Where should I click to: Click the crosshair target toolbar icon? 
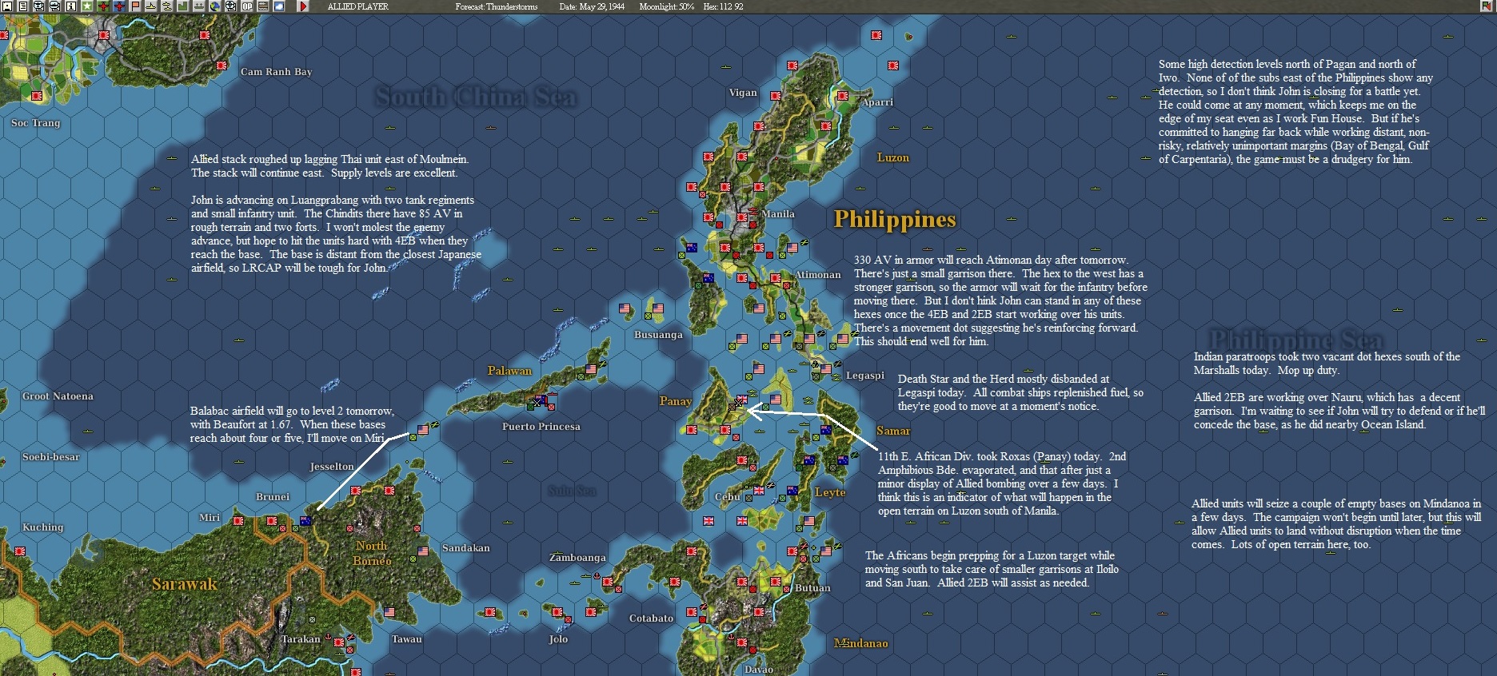click(x=231, y=6)
